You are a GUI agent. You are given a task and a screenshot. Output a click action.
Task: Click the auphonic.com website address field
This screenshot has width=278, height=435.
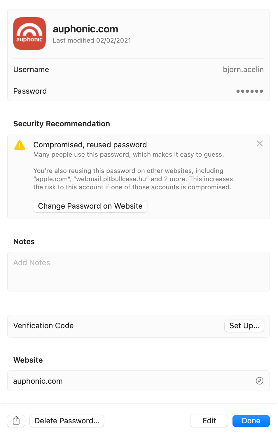[x=38, y=381]
